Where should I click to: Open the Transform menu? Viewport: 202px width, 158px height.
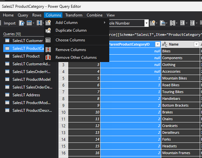74,15
